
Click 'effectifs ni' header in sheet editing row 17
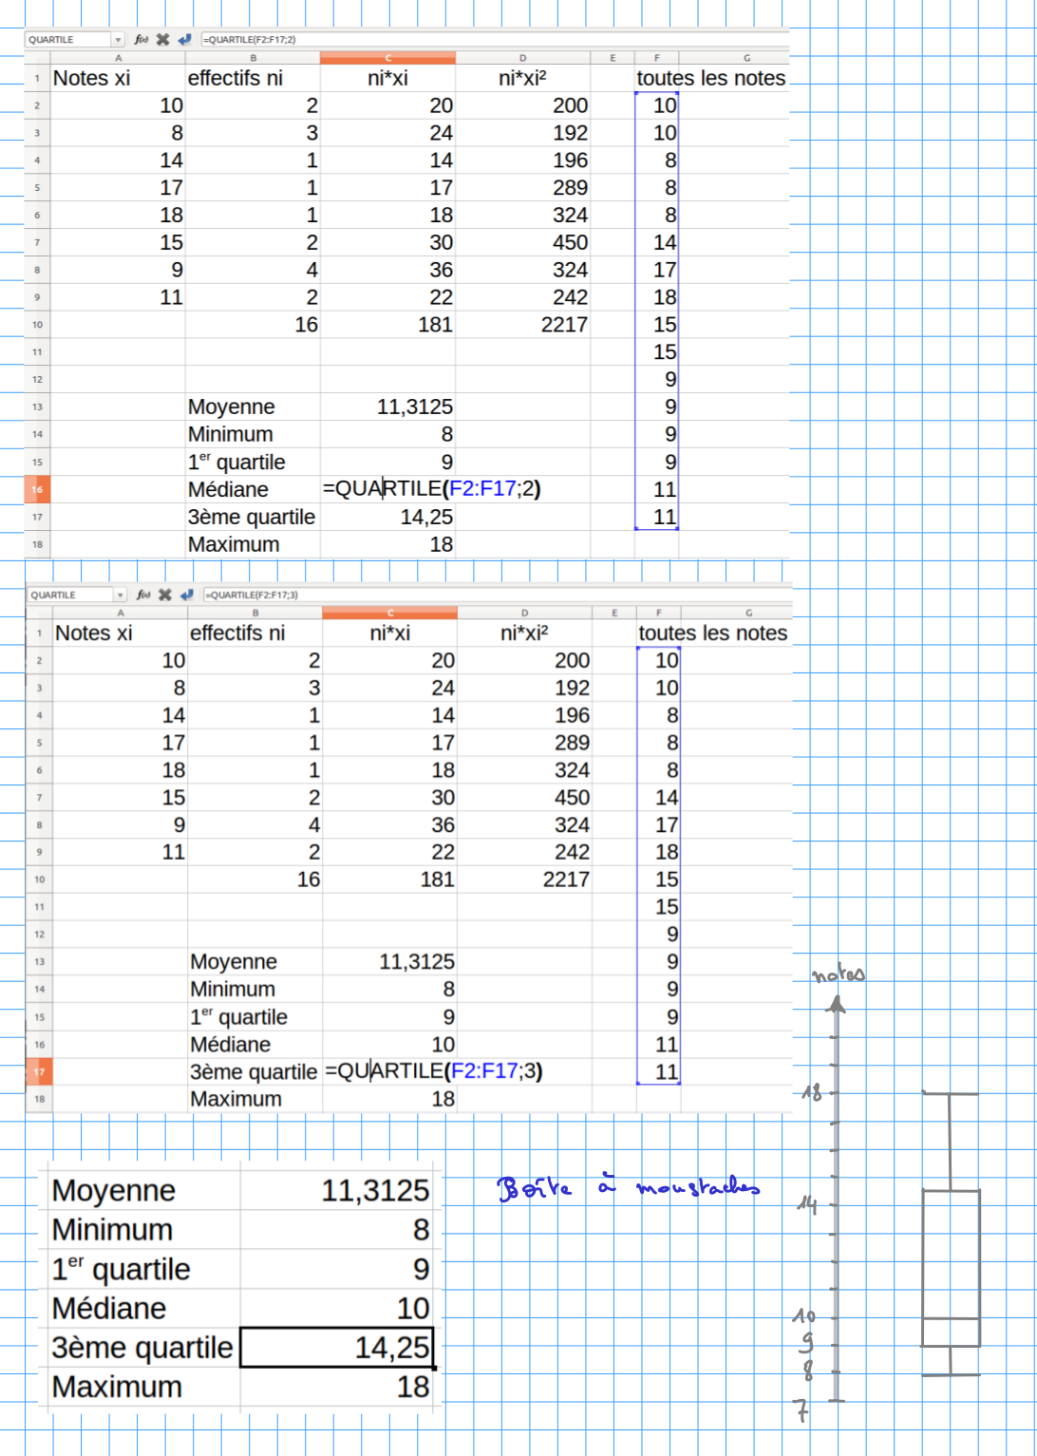237,633
